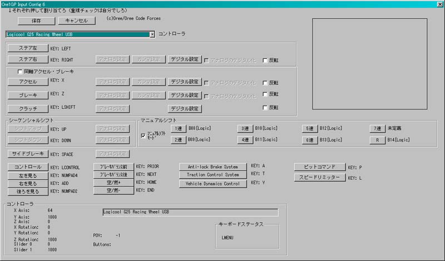The height and width of the screenshot is (261, 445).
Task: Assign the アクセル accelerator button
Action: coord(28,82)
